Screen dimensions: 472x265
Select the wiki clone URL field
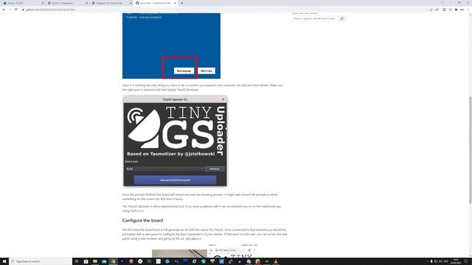click(x=315, y=18)
